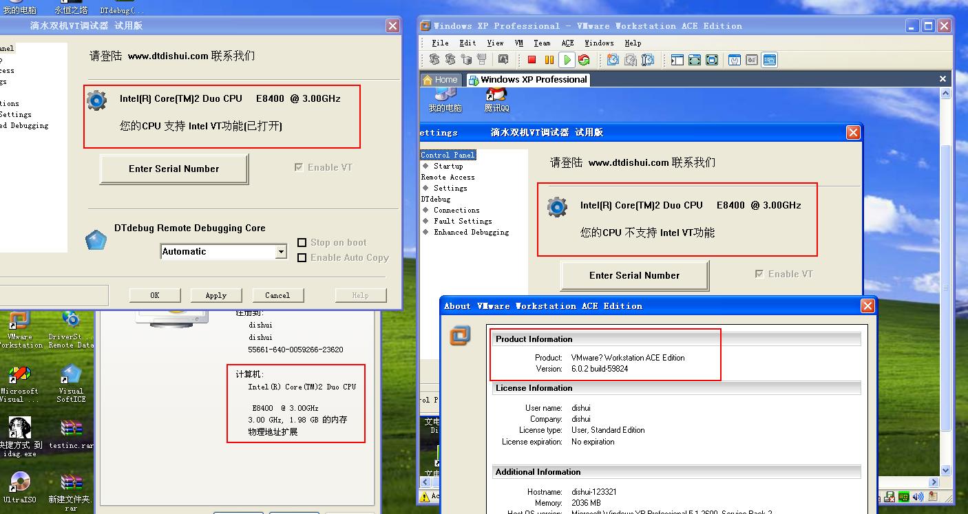Screen dimensions: 968x514
Task: Click the Cancel button in the debugger dialog
Action: point(277,295)
